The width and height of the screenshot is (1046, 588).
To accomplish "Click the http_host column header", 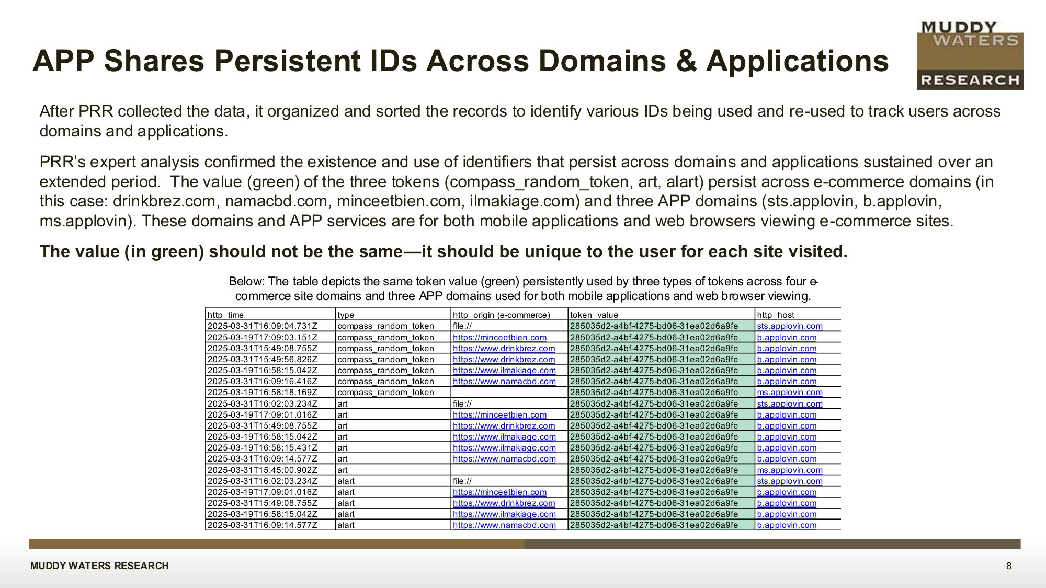I will [775, 315].
